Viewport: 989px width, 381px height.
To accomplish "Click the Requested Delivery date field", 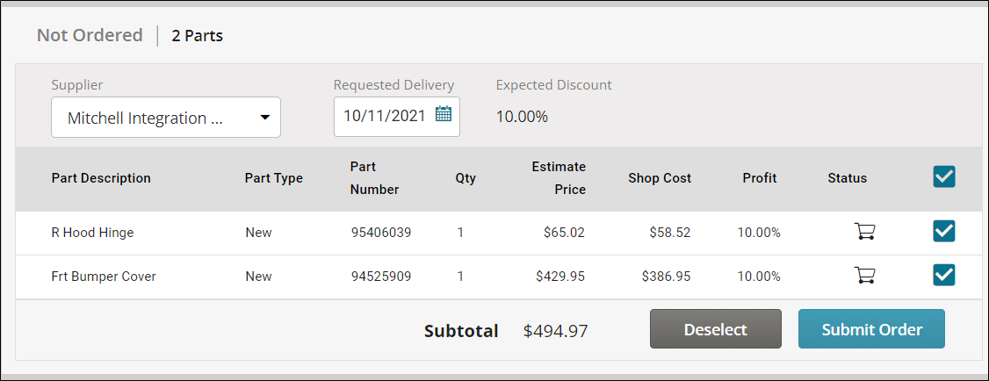I will click(x=397, y=116).
